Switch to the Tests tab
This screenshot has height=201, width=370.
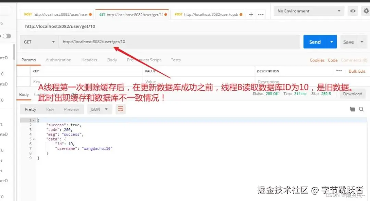pos(175,60)
